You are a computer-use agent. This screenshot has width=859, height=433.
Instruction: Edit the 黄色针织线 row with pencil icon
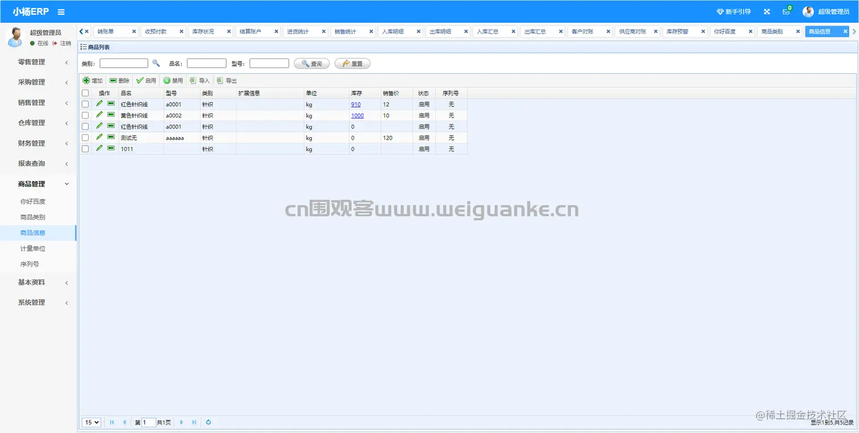click(99, 115)
